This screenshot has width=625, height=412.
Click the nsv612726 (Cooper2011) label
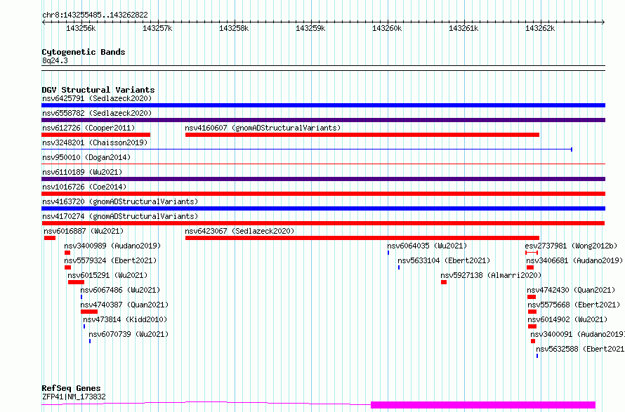pyautogui.click(x=88, y=128)
